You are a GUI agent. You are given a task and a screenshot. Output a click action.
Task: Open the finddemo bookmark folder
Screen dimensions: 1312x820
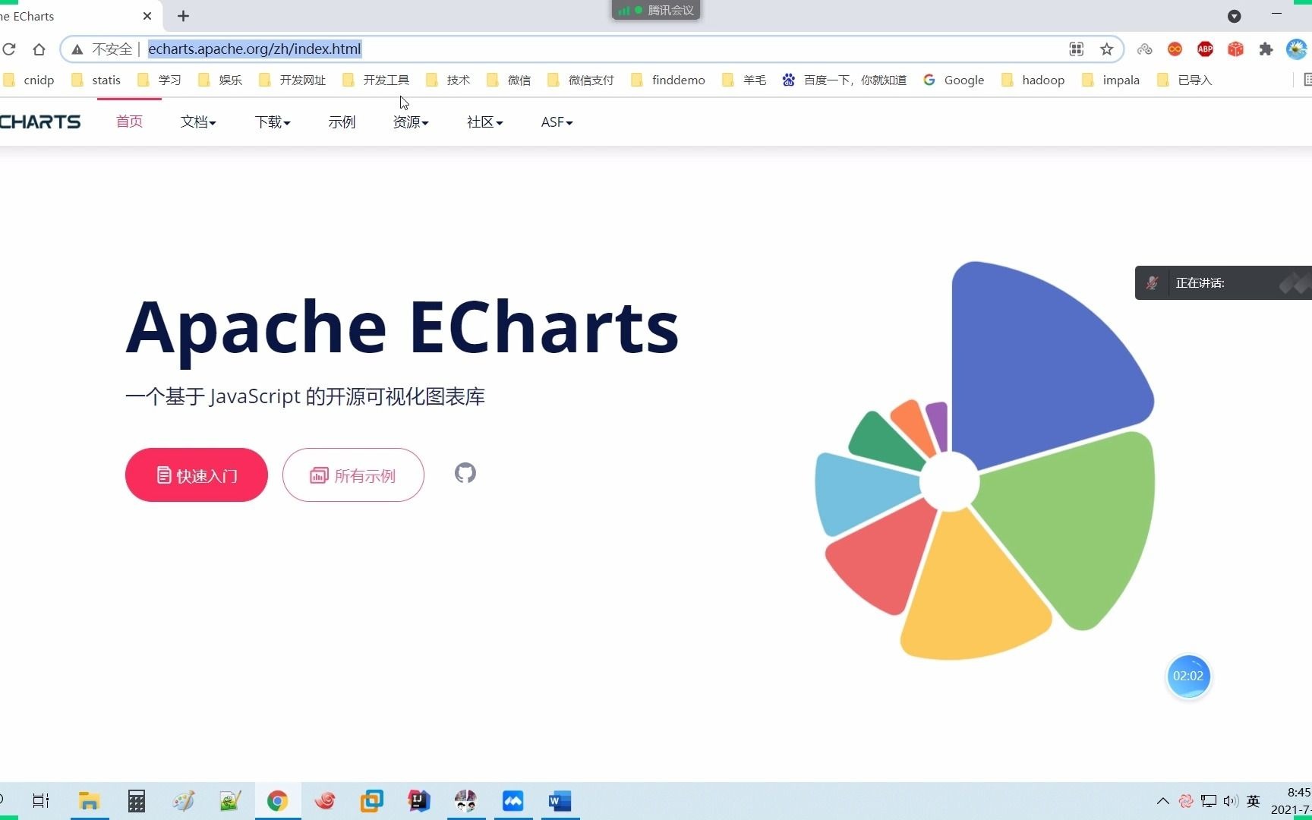[668, 80]
